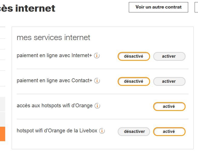Enable paiement avec Contact+ with activer
The height and width of the screenshot is (151, 198).
coord(169,81)
